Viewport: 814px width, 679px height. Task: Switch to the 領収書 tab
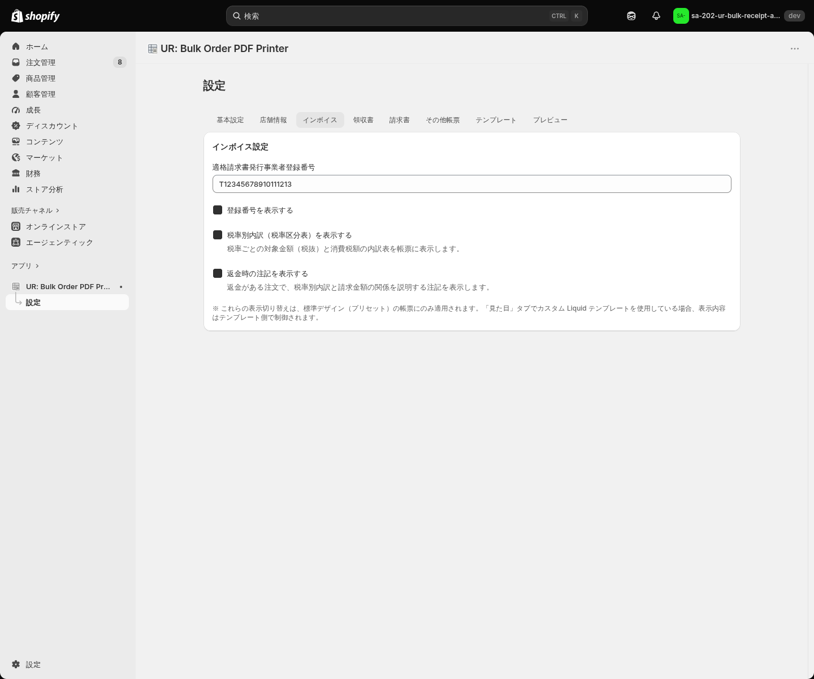(x=363, y=120)
